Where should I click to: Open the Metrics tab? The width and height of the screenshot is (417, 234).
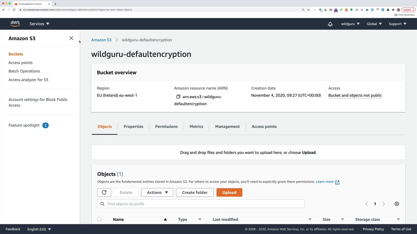pyautogui.click(x=196, y=126)
